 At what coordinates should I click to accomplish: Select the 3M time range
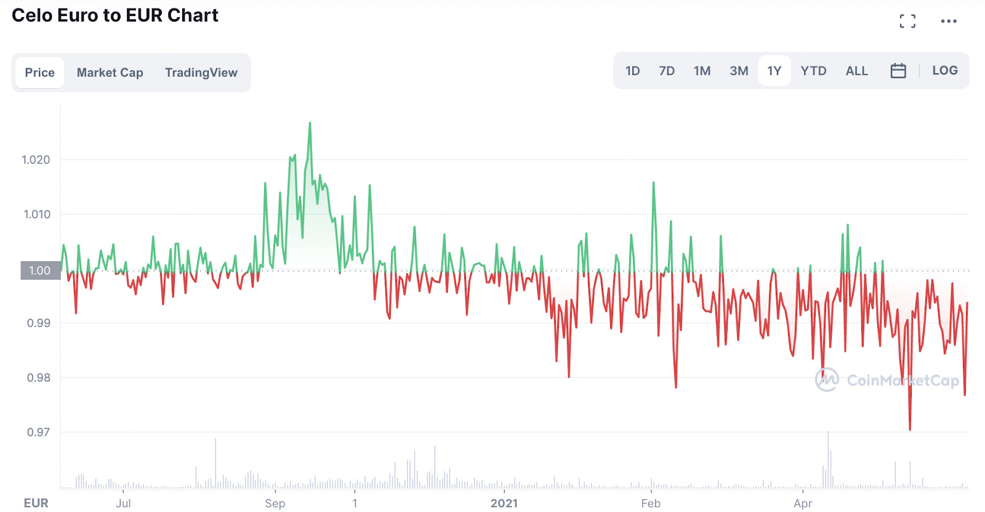[739, 71]
